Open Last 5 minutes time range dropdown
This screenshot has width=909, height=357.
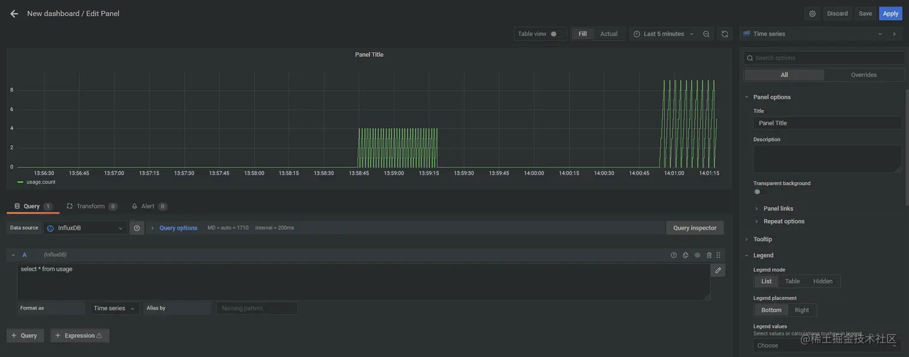pos(664,34)
